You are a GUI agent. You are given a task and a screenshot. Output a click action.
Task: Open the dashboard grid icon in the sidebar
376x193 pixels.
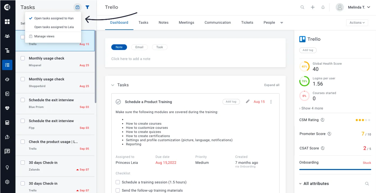click(7, 22)
